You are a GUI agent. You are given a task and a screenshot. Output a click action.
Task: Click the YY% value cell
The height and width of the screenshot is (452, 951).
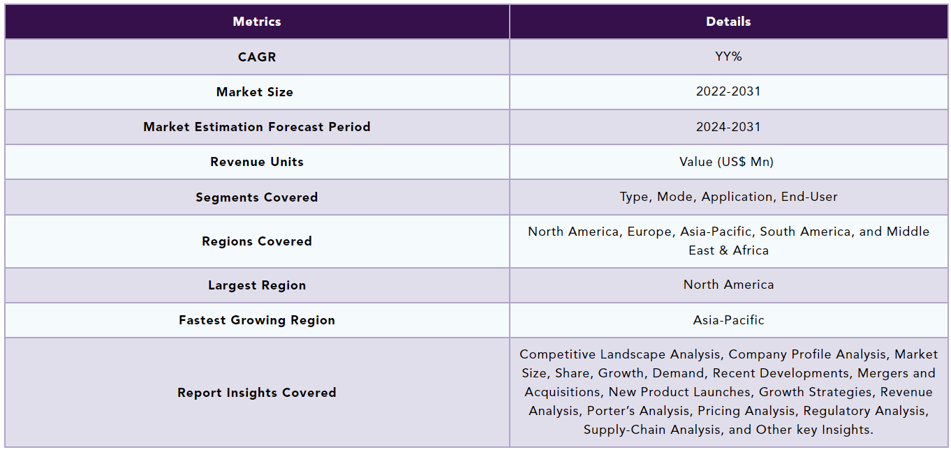pyautogui.click(x=728, y=57)
